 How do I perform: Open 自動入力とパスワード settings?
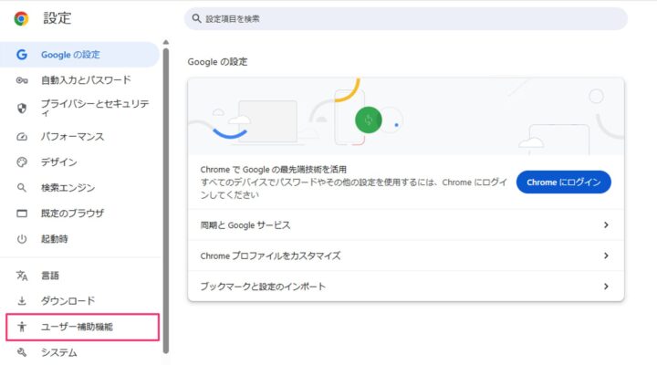click(79, 80)
